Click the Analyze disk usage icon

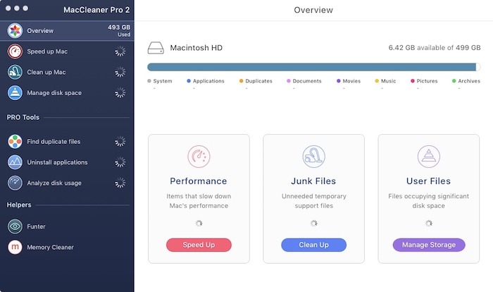pos(15,183)
